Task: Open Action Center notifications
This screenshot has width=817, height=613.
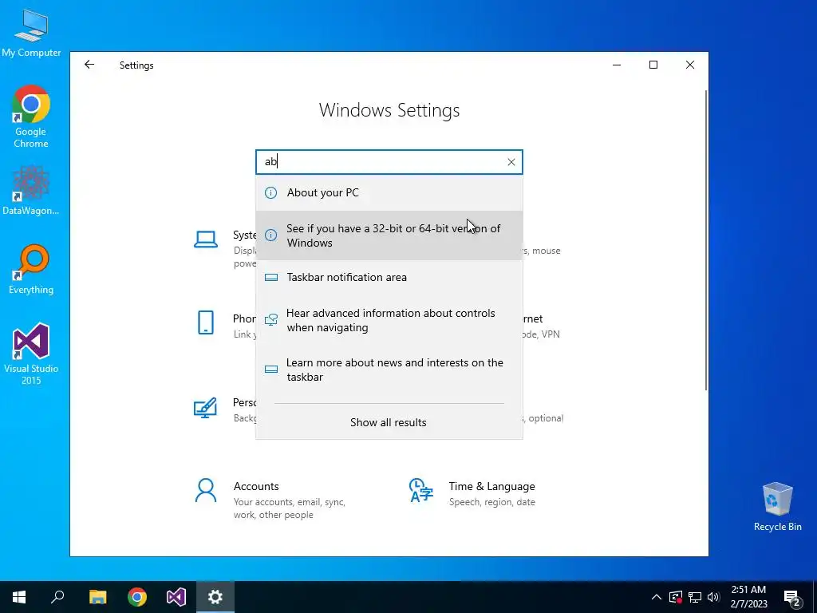Action: [792, 597]
